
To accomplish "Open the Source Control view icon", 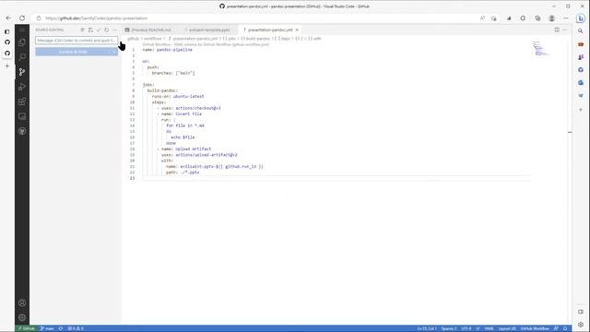I will click(22, 72).
